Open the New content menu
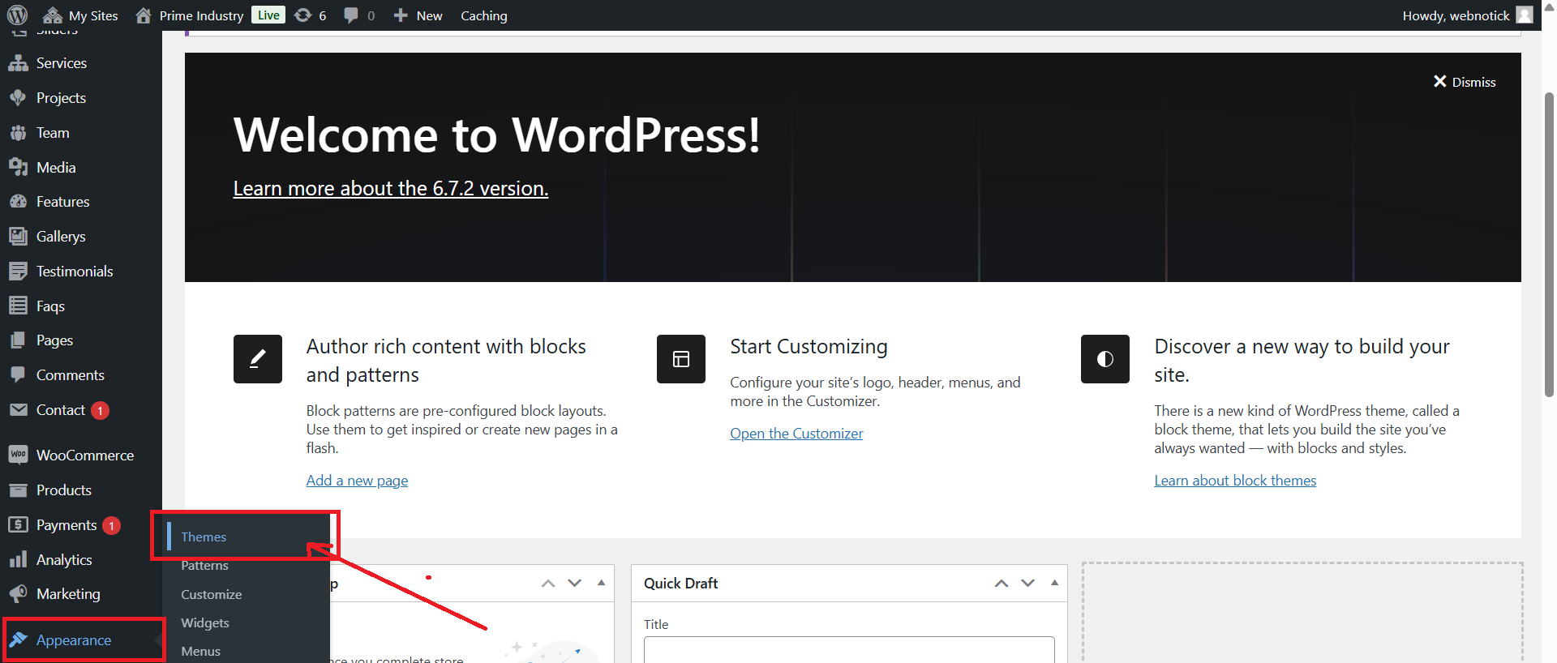 (x=418, y=15)
